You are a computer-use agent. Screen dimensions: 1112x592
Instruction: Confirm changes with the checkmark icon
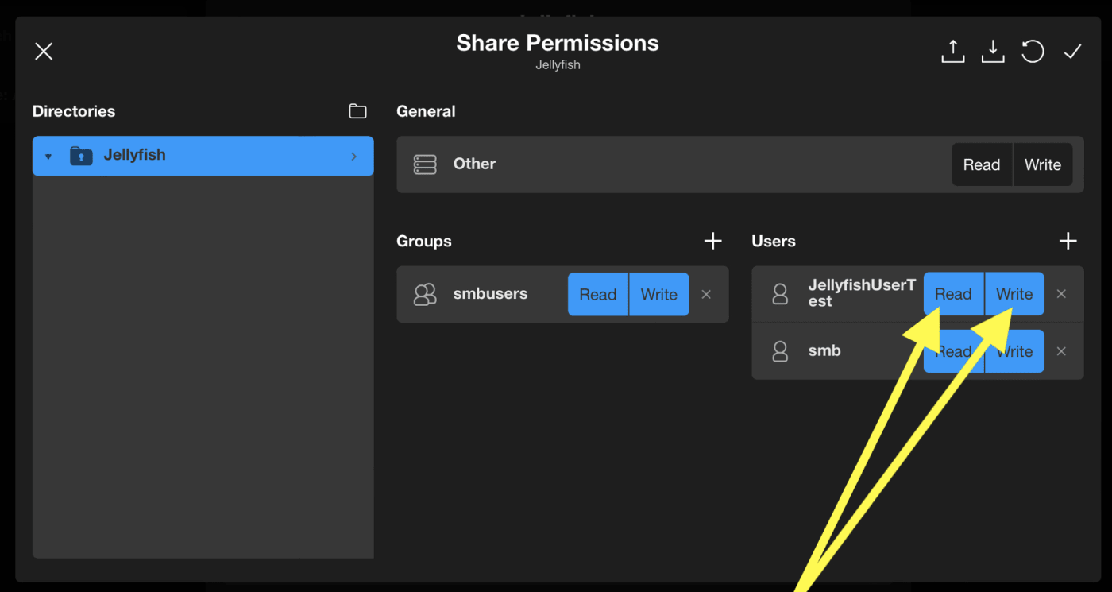tap(1072, 52)
